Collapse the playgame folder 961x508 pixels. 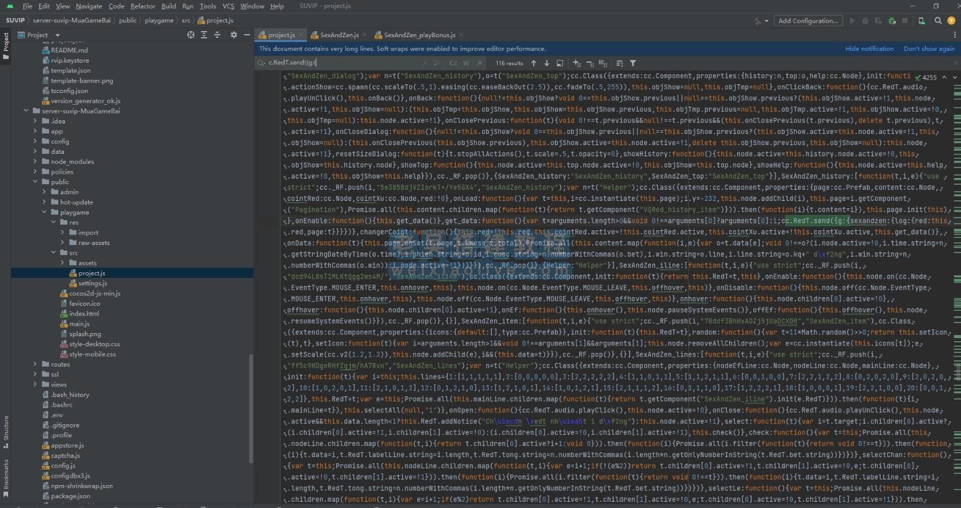click(45, 212)
